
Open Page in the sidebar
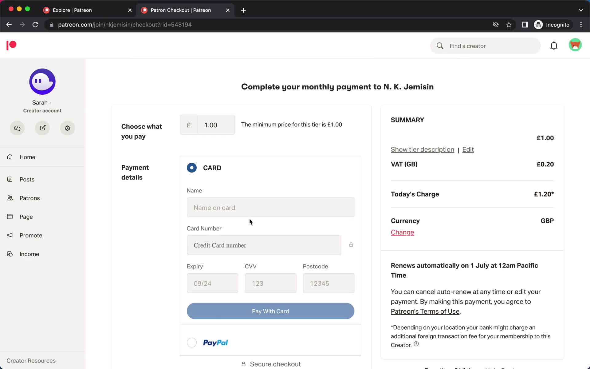click(x=42, y=216)
